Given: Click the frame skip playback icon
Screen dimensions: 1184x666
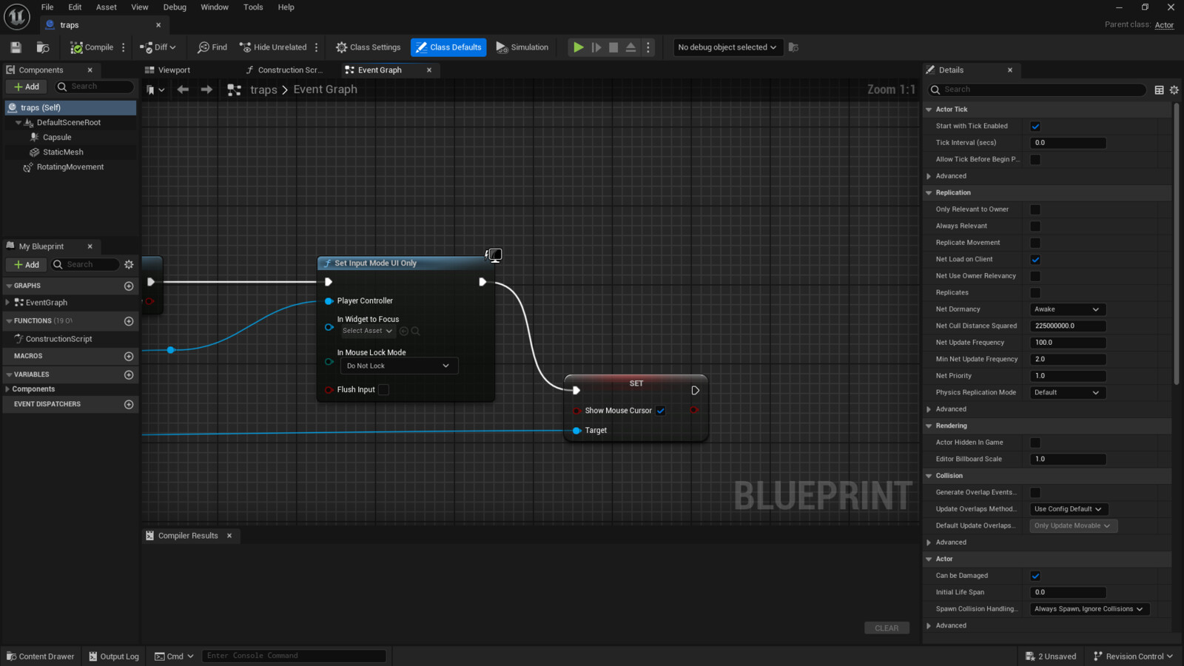Looking at the screenshot, I should [x=596, y=47].
